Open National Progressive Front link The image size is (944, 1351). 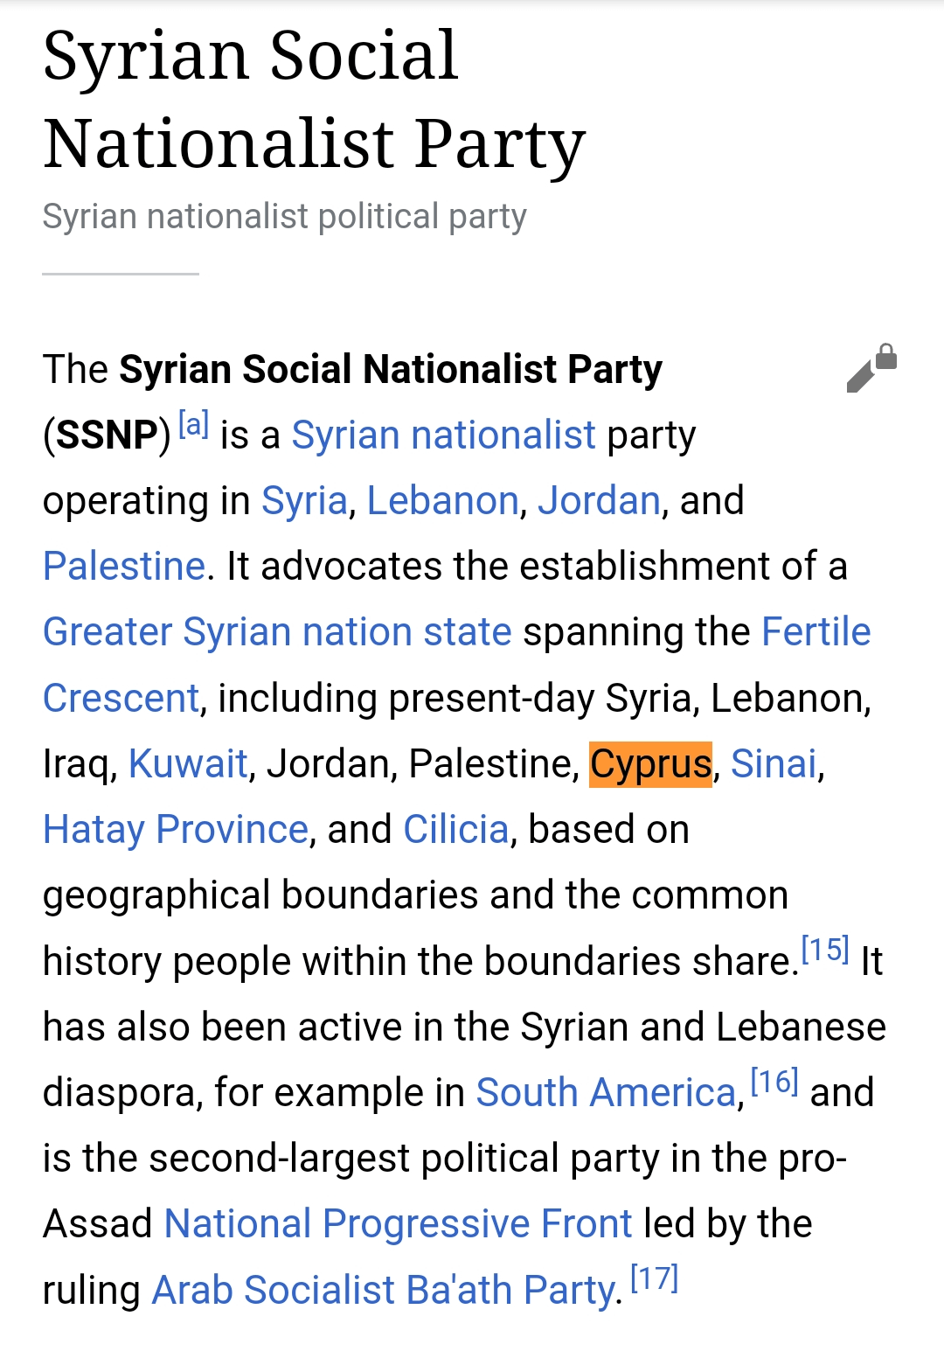pos(398,1224)
